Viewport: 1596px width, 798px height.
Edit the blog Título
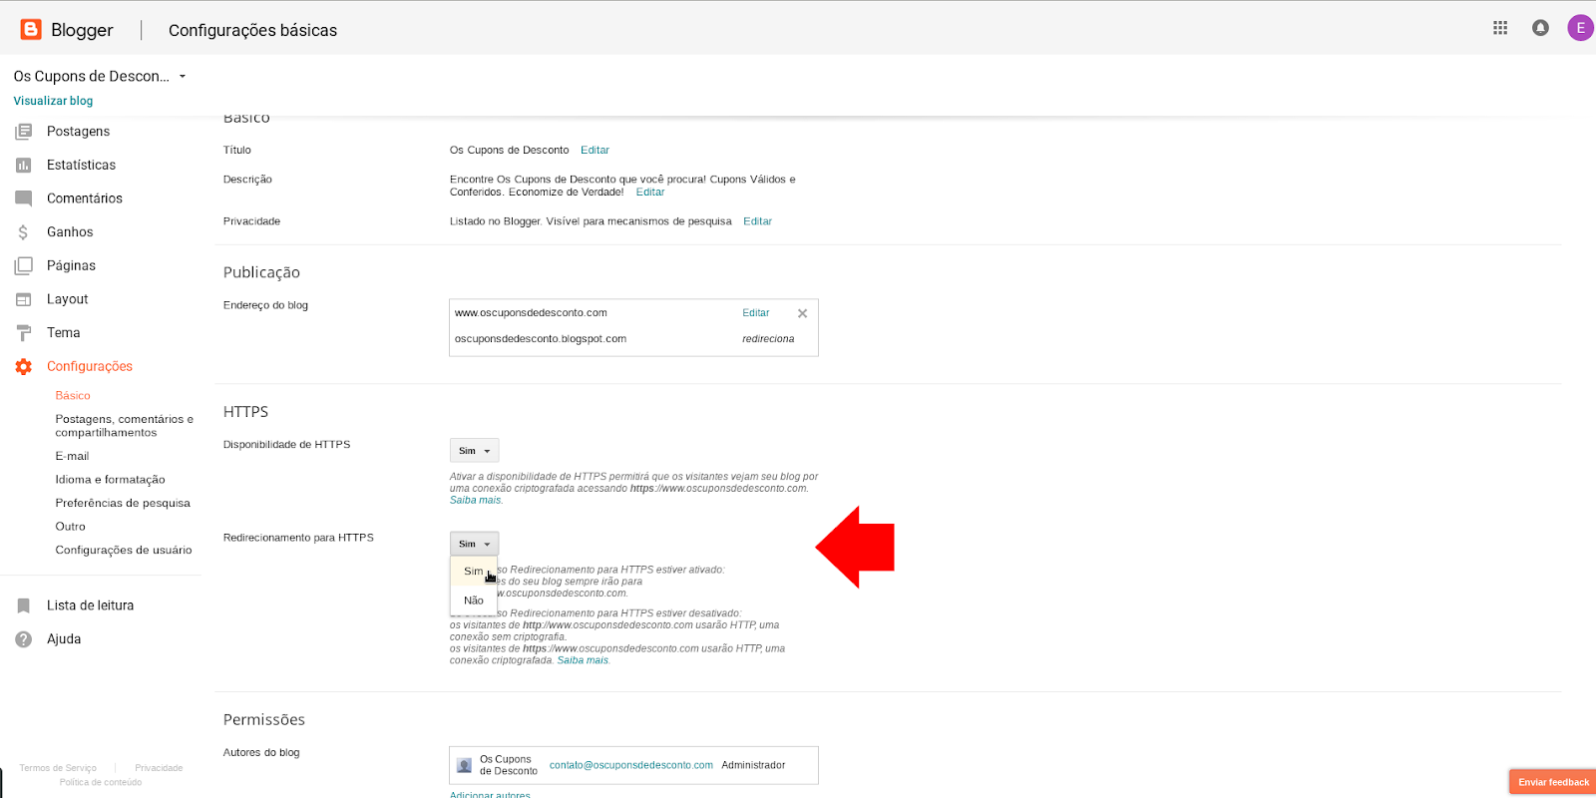pos(595,151)
